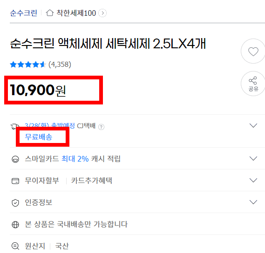Viewport: 265px width, 253px height.
Task: Click the home icon beside 착한세제100
Action: (x=50, y=13)
